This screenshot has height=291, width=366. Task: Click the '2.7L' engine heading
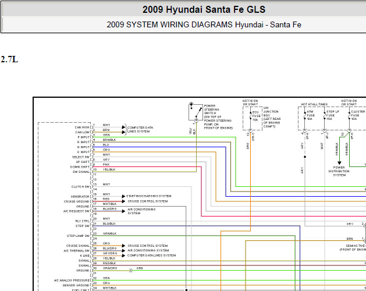pyautogui.click(x=9, y=59)
